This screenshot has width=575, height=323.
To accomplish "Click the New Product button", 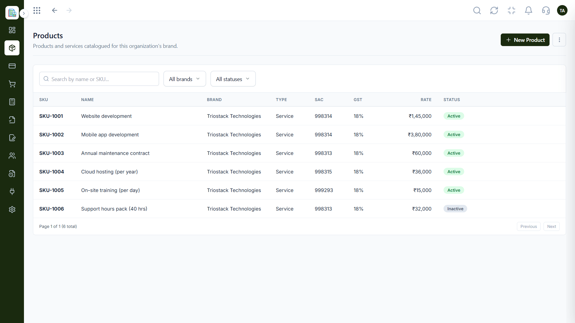I will [525, 40].
